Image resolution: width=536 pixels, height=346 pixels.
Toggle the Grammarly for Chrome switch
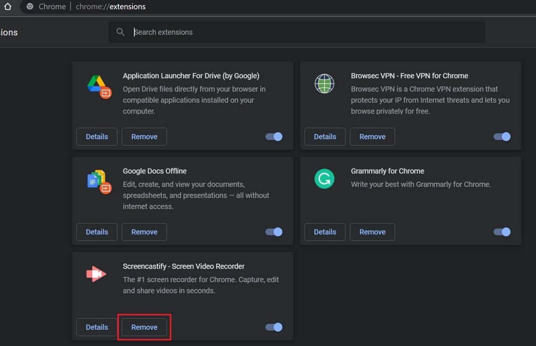501,232
